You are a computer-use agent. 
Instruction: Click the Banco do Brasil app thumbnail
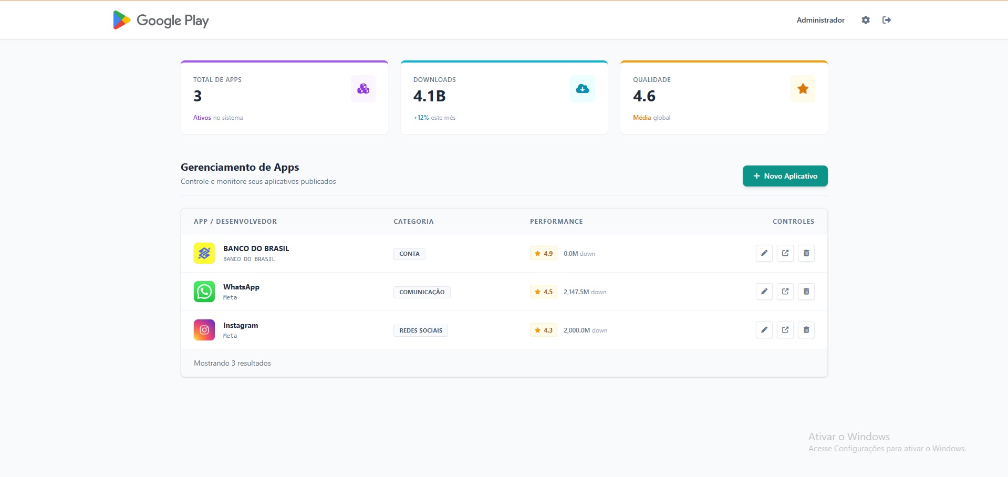(x=204, y=253)
